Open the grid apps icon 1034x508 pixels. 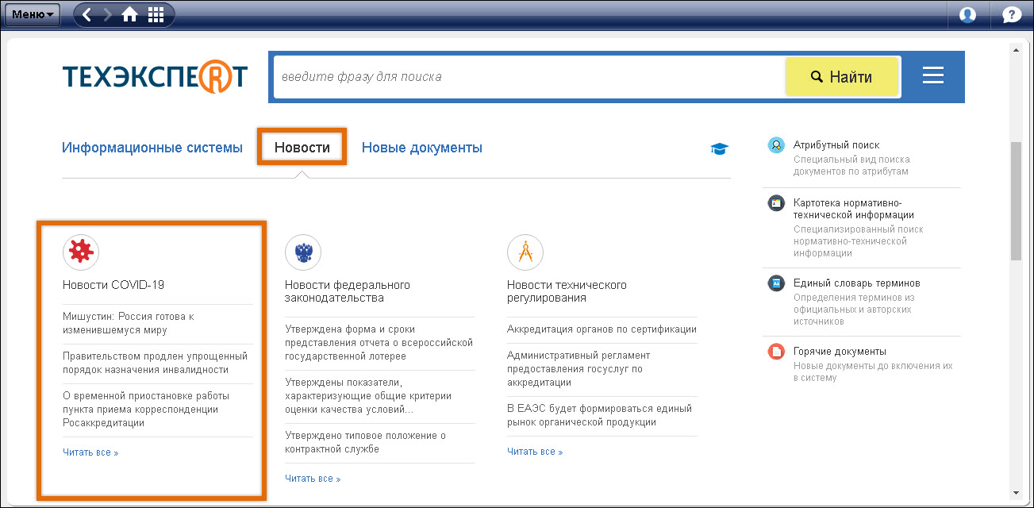[x=156, y=14]
